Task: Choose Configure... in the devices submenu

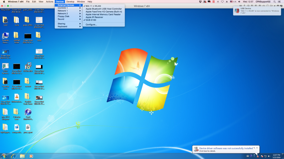Action: tap(91, 24)
